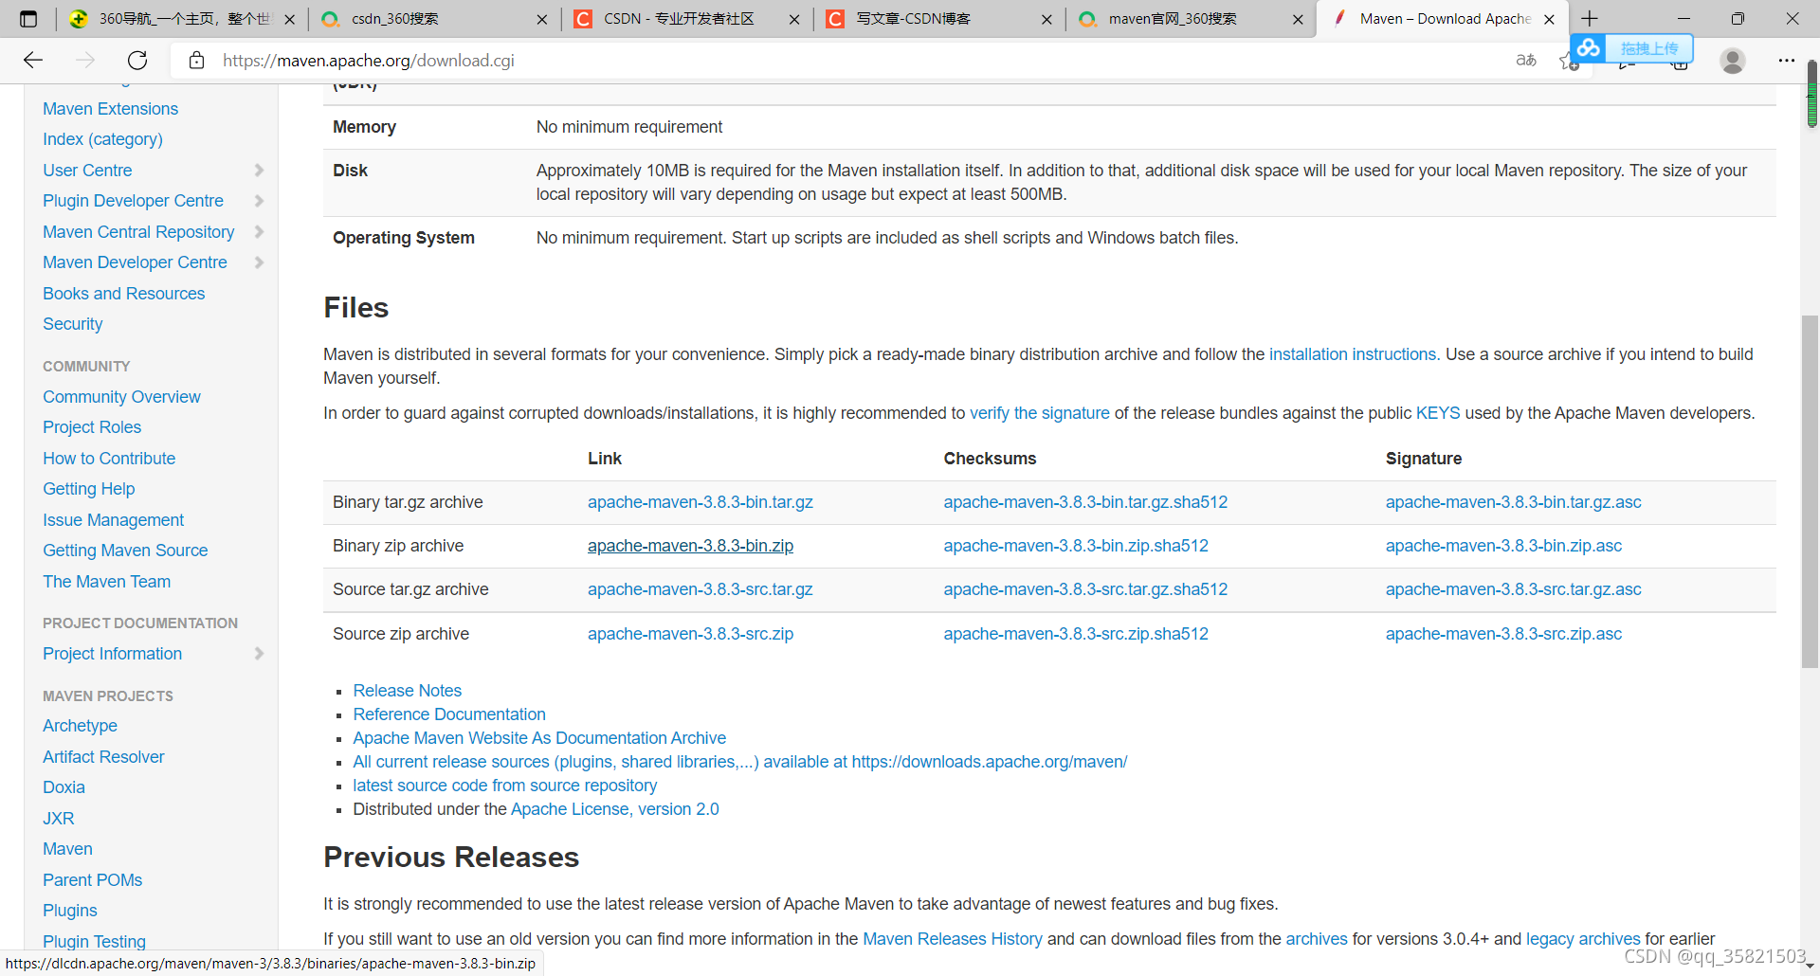Viewport: 1820px width, 976px height.
Task: Expand the Project Information arrow
Action: 259,654
